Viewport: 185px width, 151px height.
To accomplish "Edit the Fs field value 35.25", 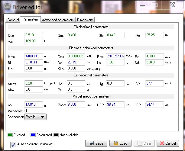I will [x=154, y=35].
